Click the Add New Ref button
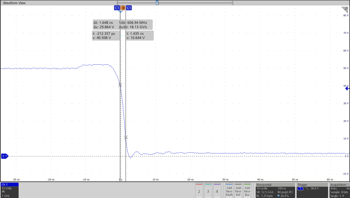This screenshot has width=350, height=198. pyautogui.click(x=238, y=190)
